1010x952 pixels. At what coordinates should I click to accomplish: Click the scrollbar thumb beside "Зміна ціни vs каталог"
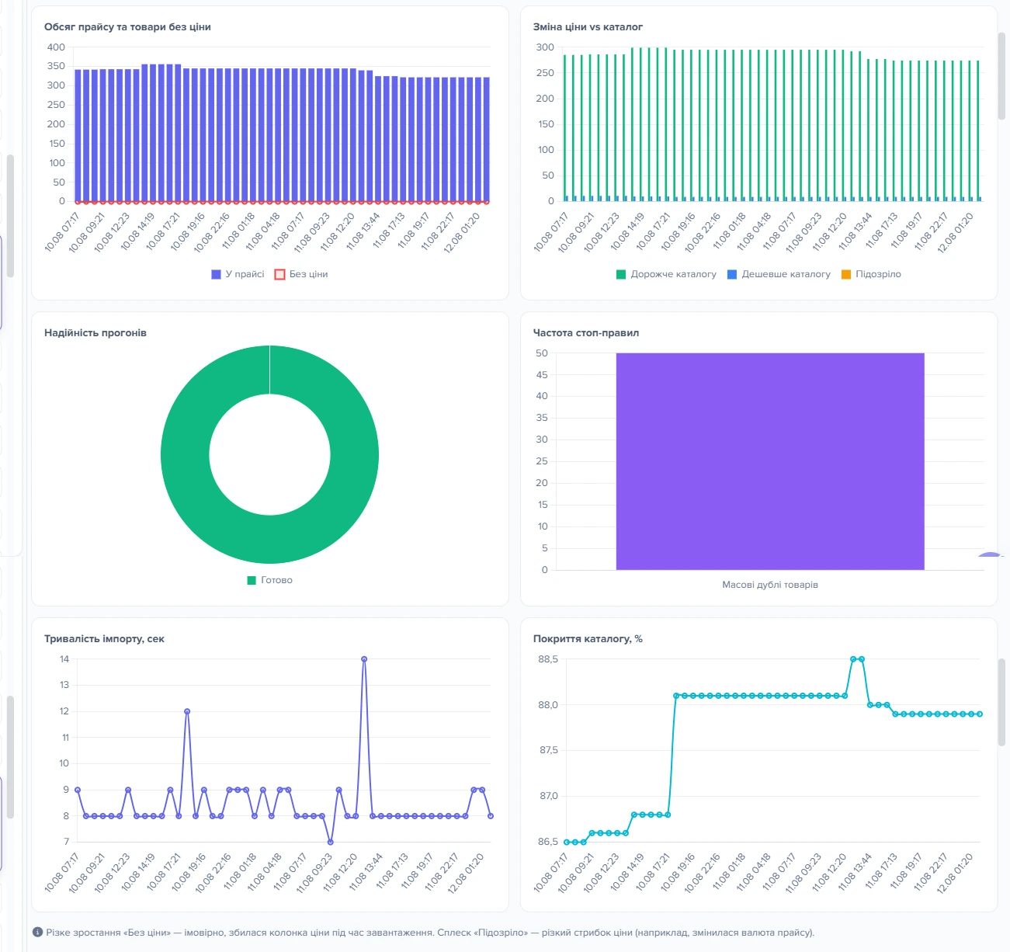coord(1001,76)
